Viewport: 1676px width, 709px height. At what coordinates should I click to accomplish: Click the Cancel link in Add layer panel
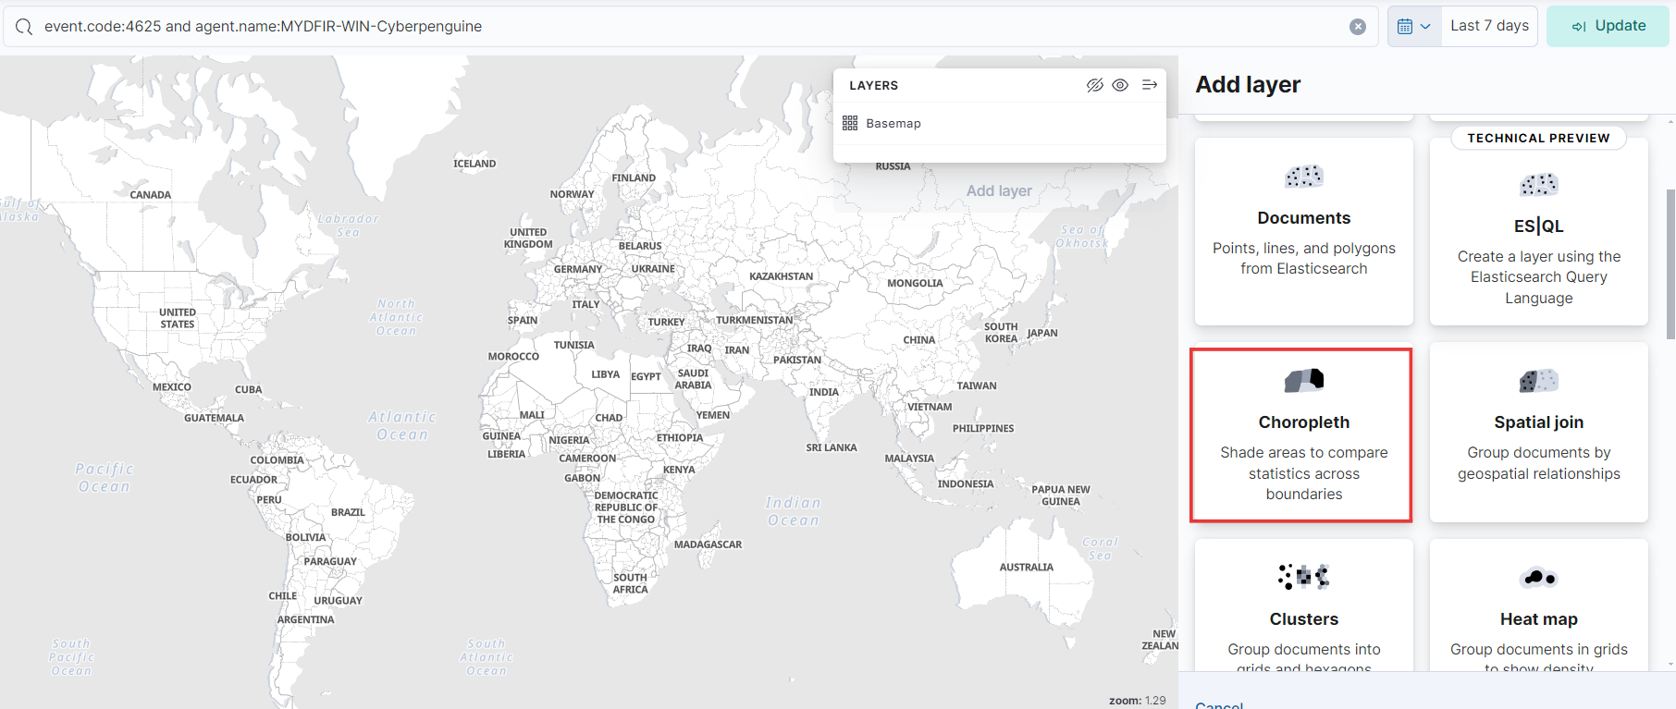[x=1219, y=704]
